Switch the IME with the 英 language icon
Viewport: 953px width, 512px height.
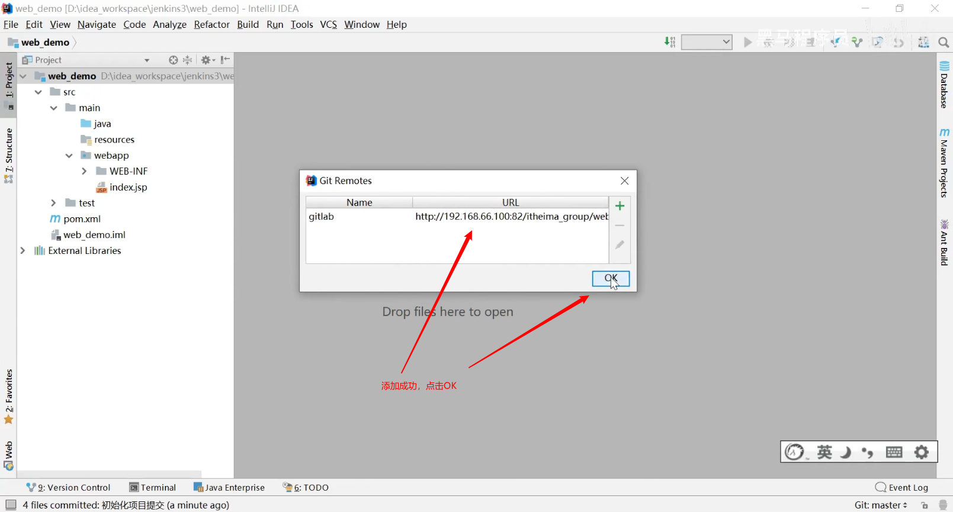(x=824, y=452)
